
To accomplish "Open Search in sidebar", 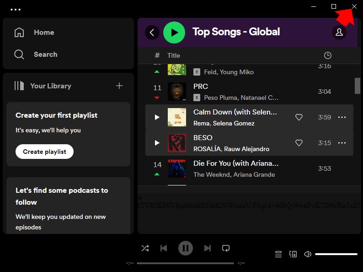I will [46, 54].
